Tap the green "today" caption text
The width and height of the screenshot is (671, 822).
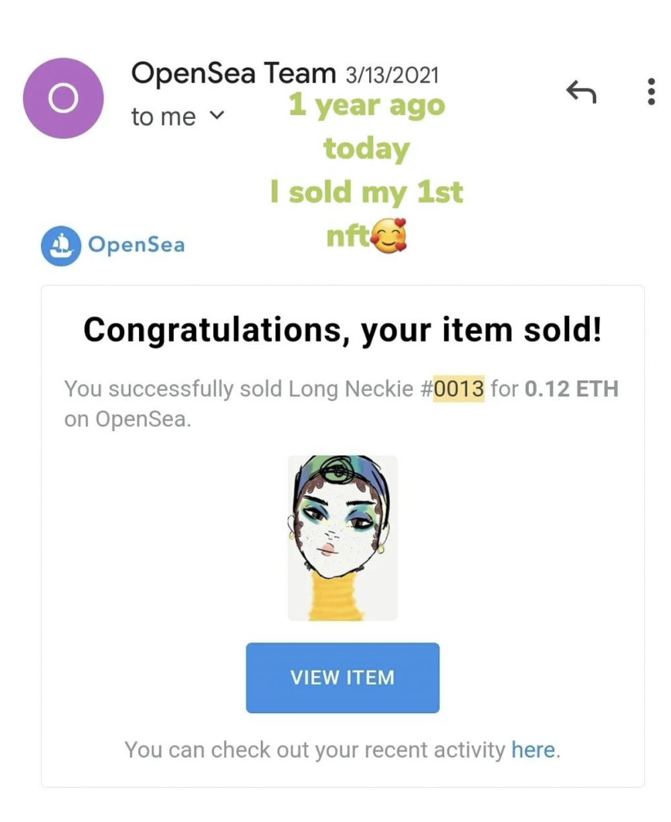366,149
